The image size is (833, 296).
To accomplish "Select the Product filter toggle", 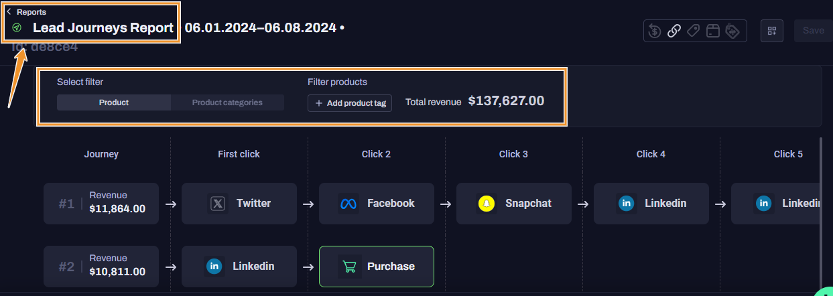I will point(114,102).
